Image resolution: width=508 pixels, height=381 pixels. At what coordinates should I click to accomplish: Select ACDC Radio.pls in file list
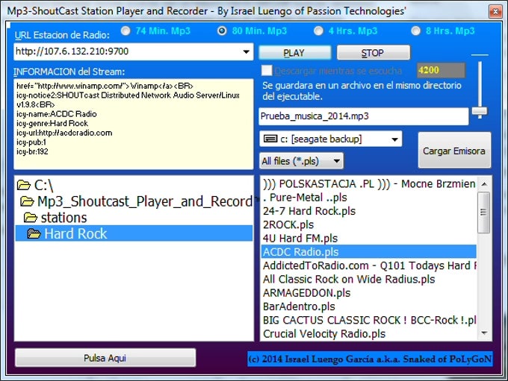[x=369, y=251]
